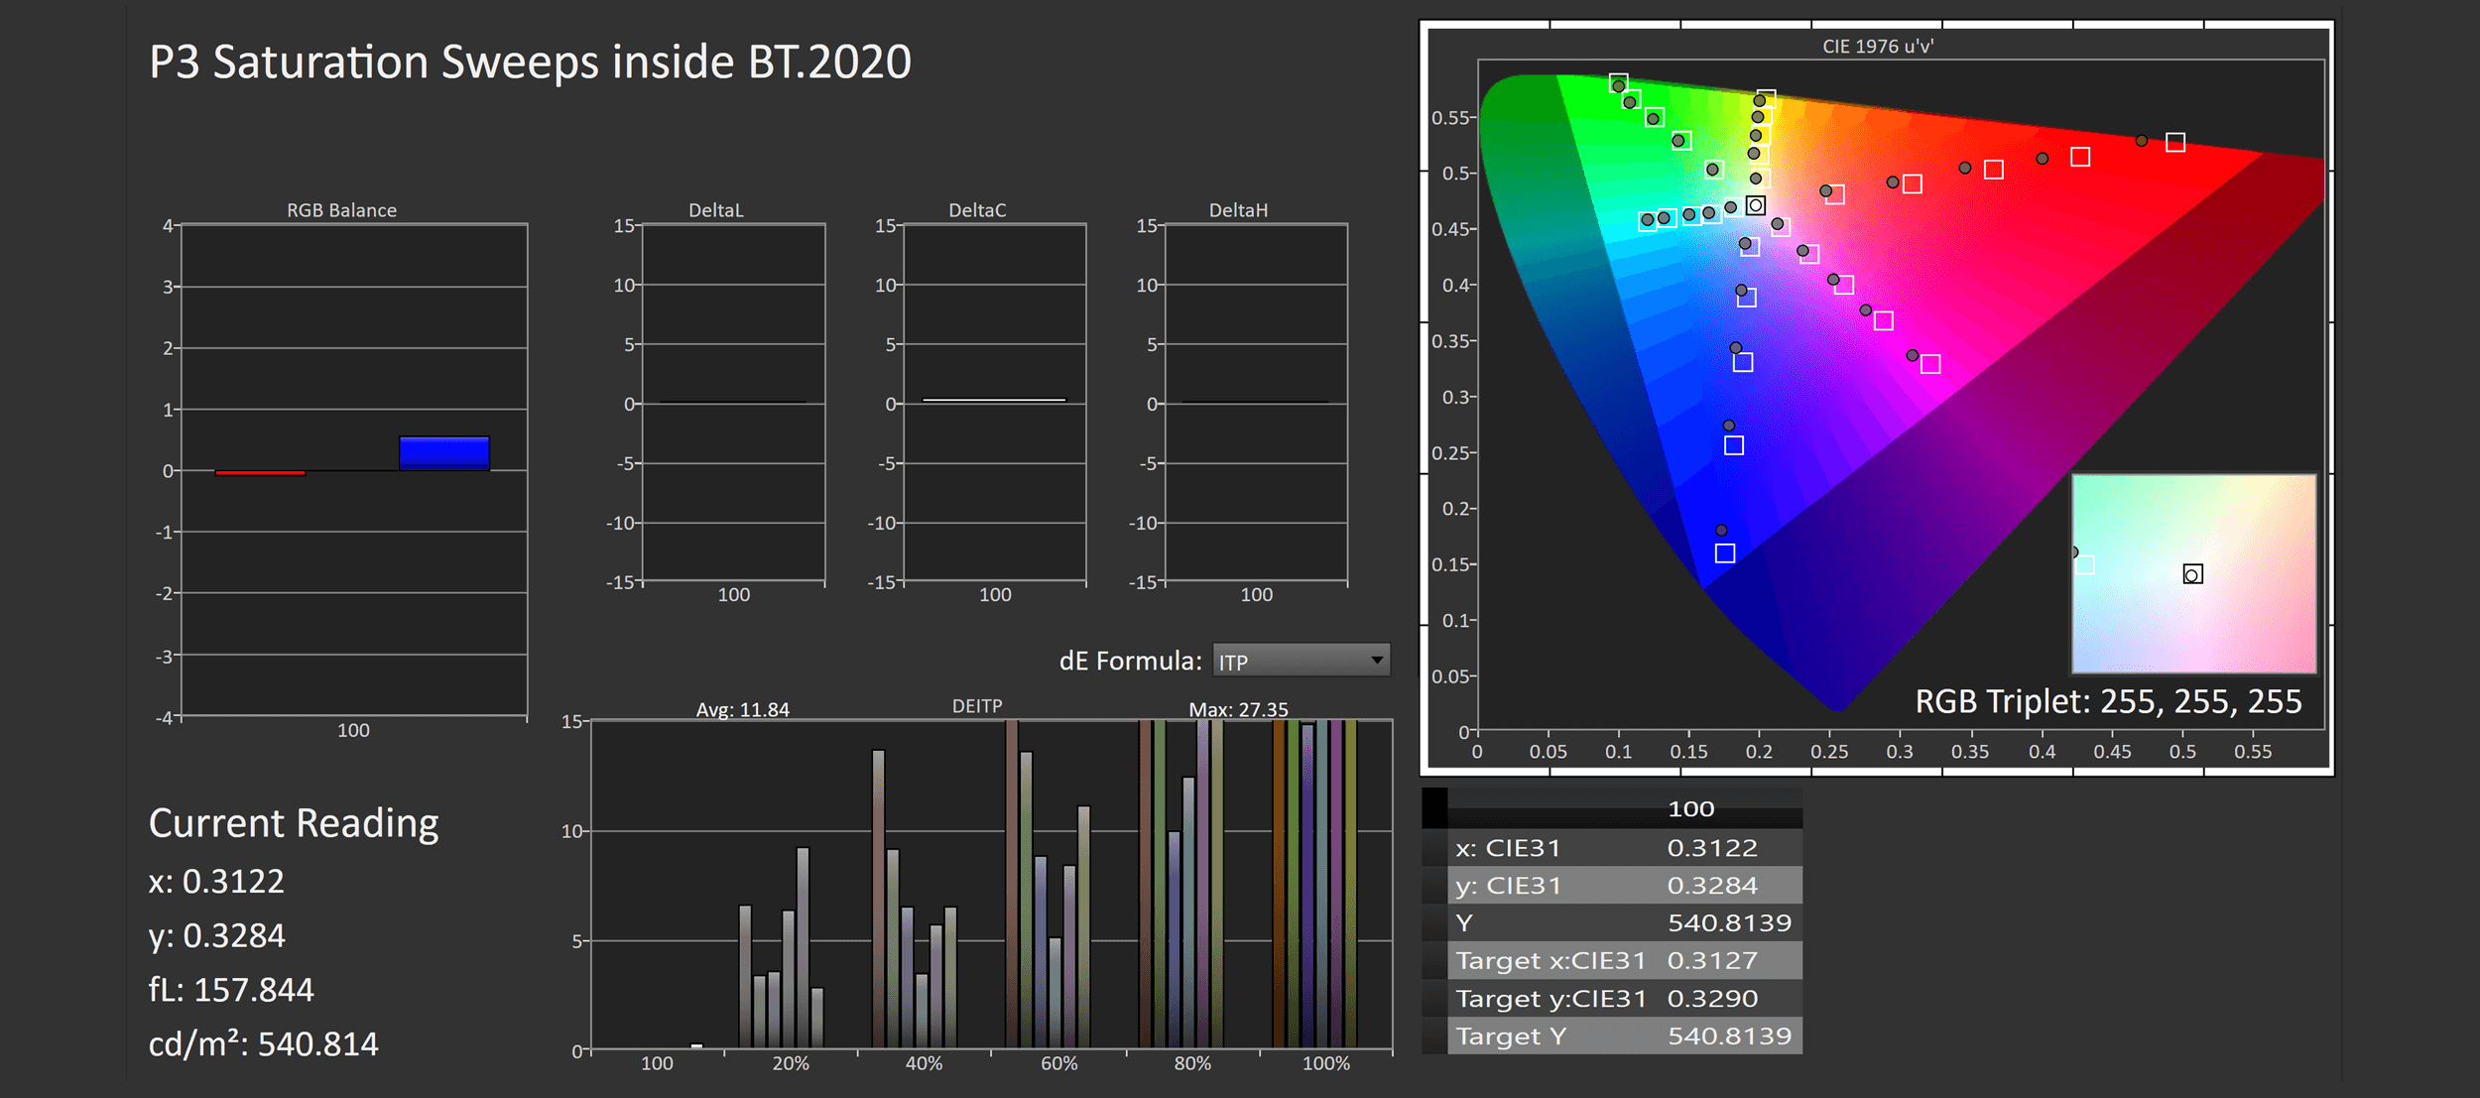Click cyan target square in inset box
2480x1098 pixels.
(2085, 564)
